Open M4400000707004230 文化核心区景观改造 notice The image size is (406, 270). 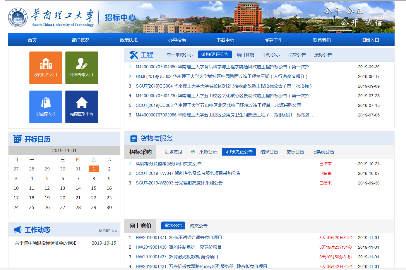tap(225, 96)
